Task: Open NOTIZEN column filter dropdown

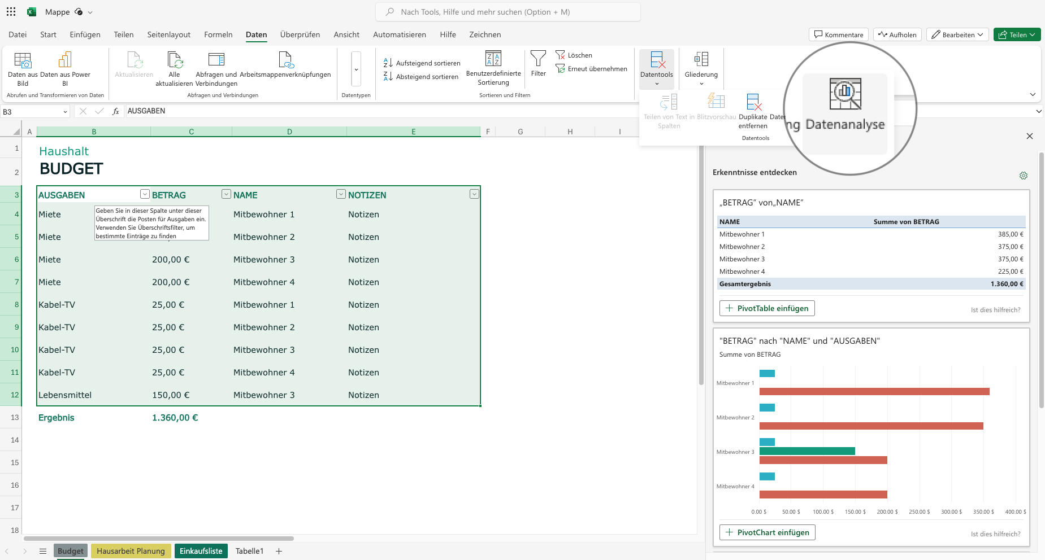Action: coord(474,194)
